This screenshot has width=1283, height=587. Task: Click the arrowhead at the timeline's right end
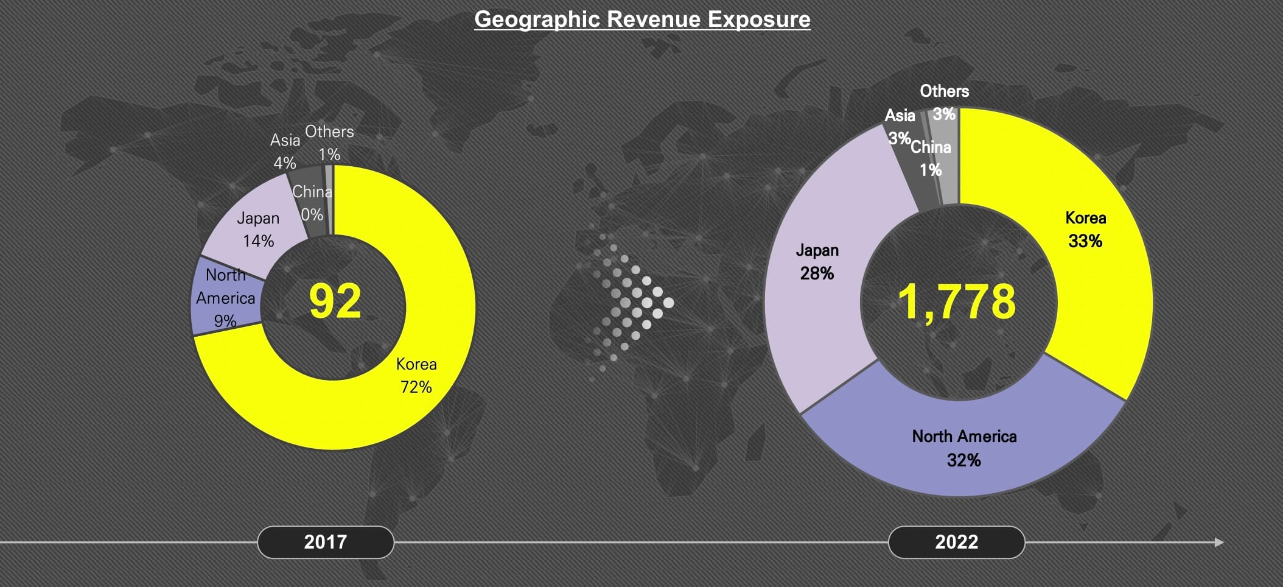[x=1218, y=542]
